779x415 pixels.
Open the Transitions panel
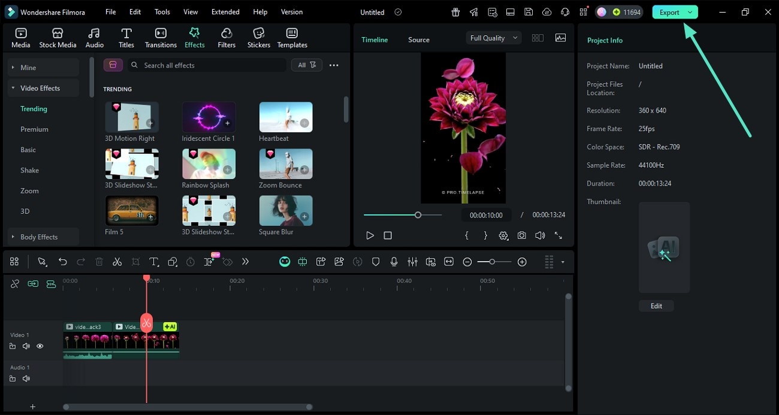point(161,38)
